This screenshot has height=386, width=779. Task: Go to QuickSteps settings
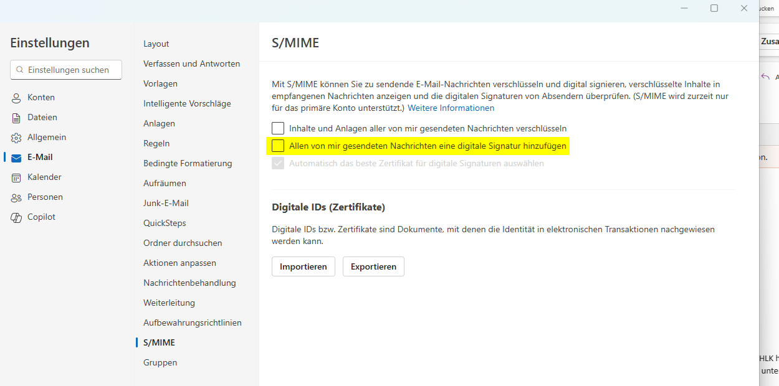[x=165, y=223]
